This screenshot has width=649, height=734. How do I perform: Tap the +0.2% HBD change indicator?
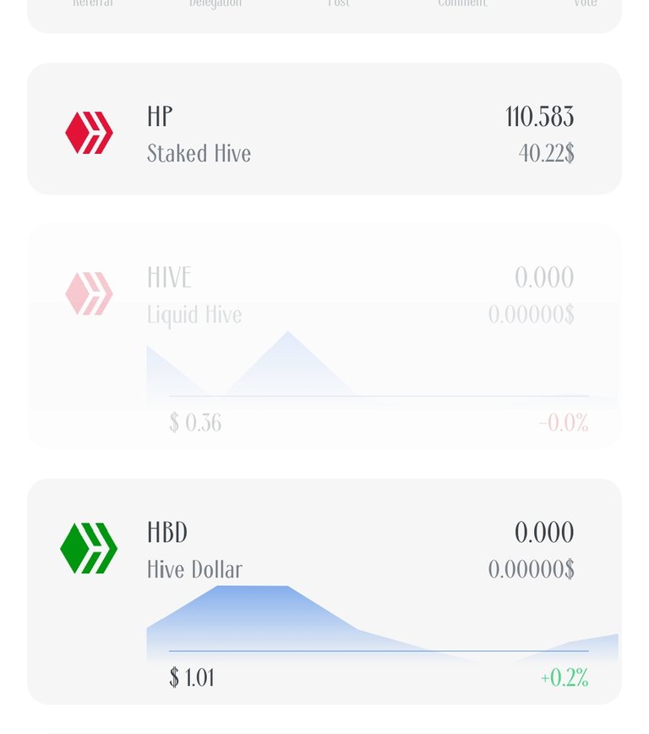564,677
